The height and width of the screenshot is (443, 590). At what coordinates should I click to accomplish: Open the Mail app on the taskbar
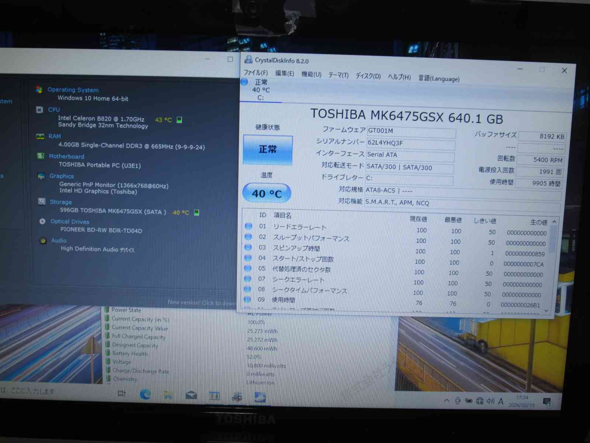191,395
